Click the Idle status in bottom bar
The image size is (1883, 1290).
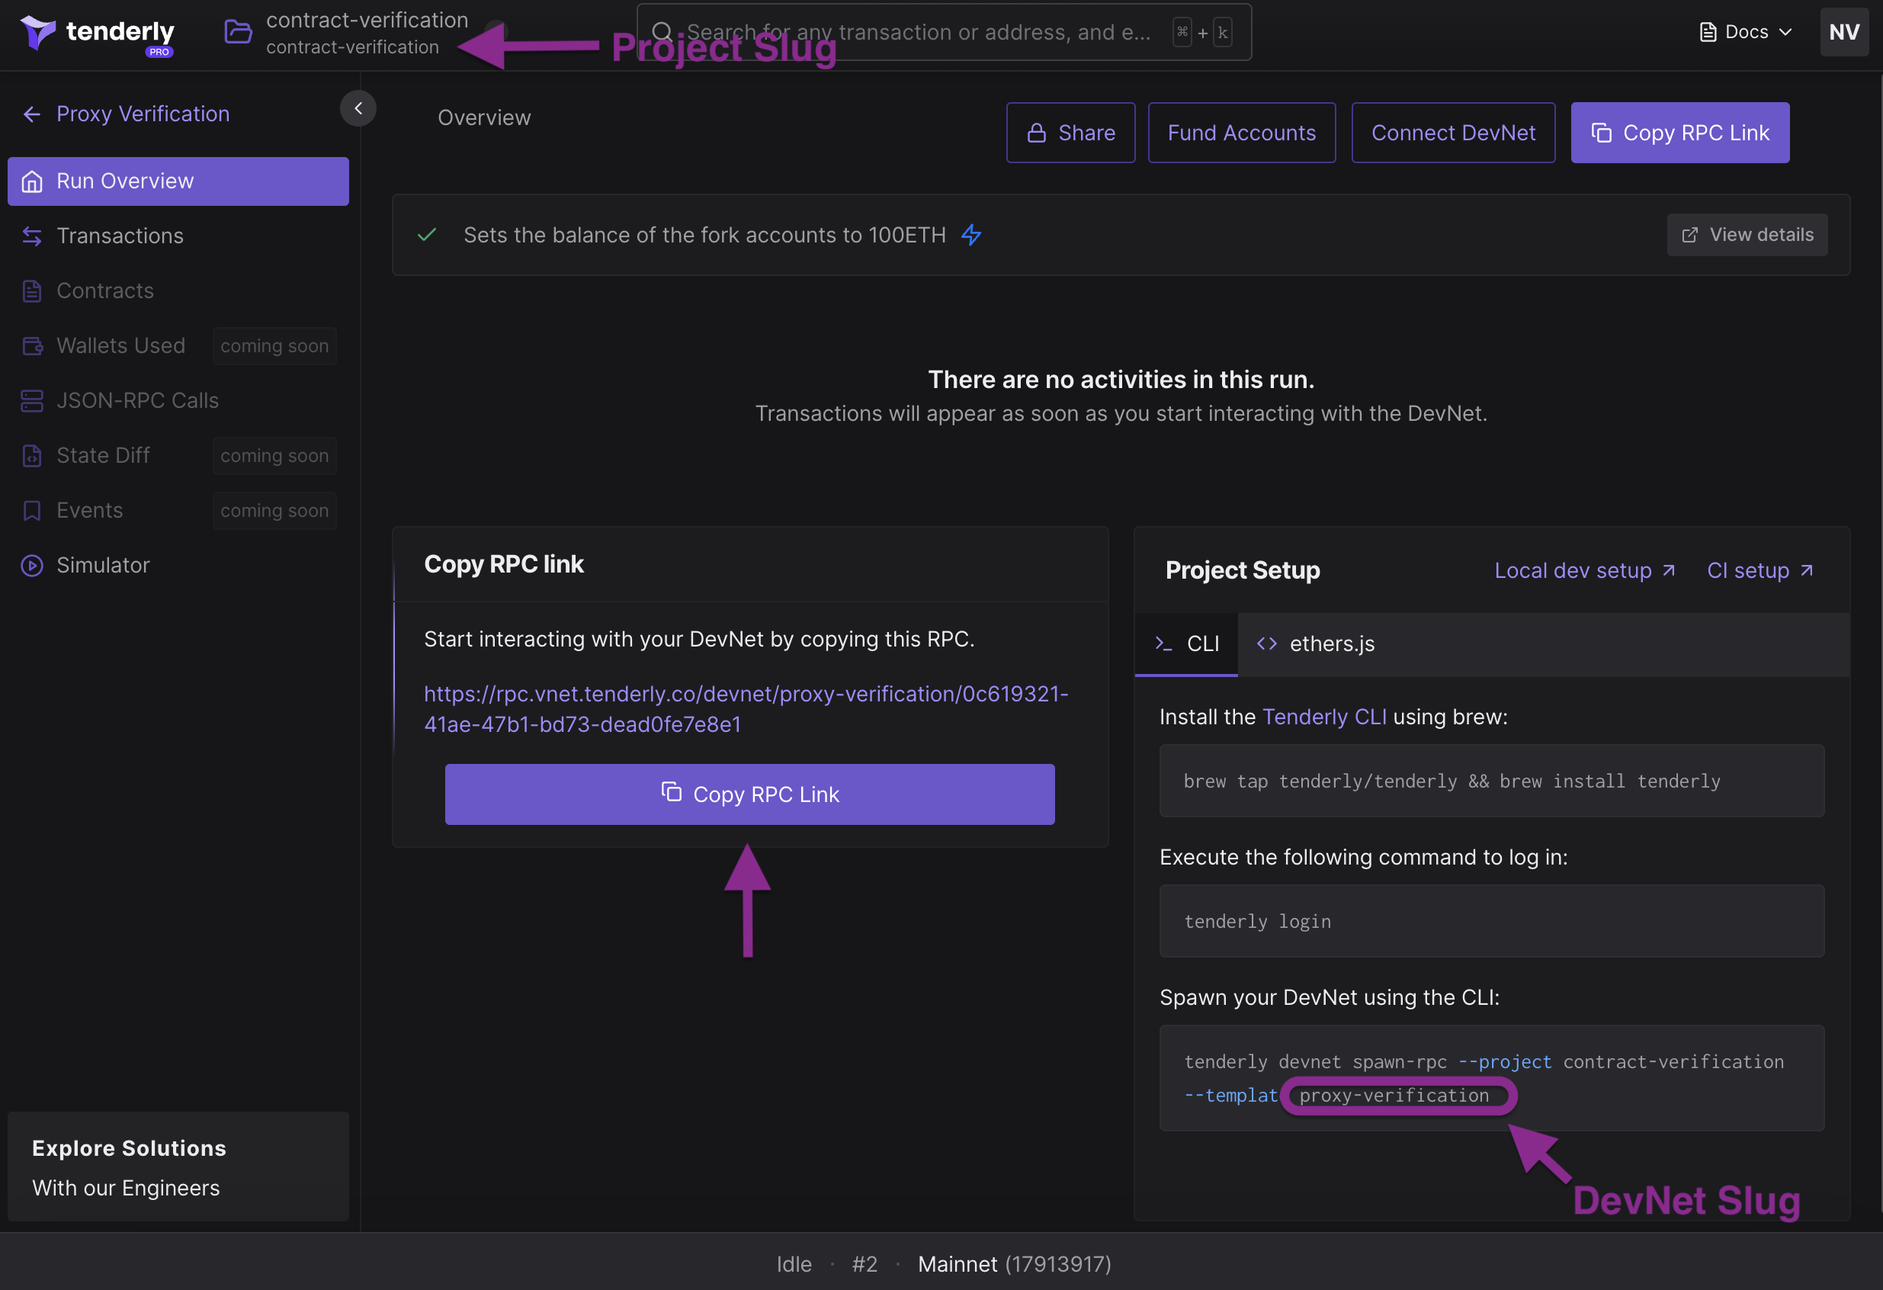(794, 1264)
